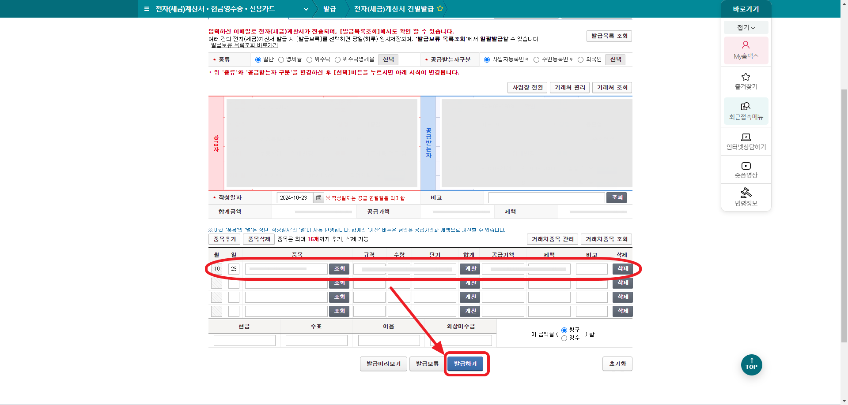The width and height of the screenshot is (848, 405).
Task: Click 품목추가 button
Action: [224, 239]
